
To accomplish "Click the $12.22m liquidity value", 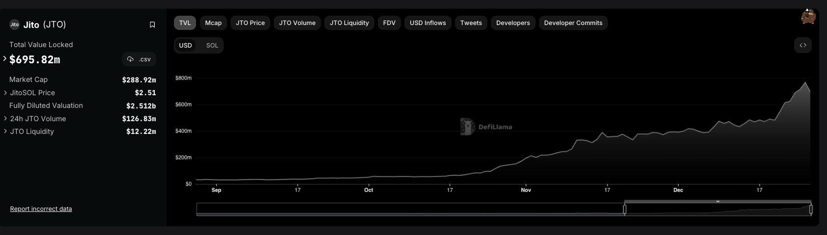I will tap(141, 131).
